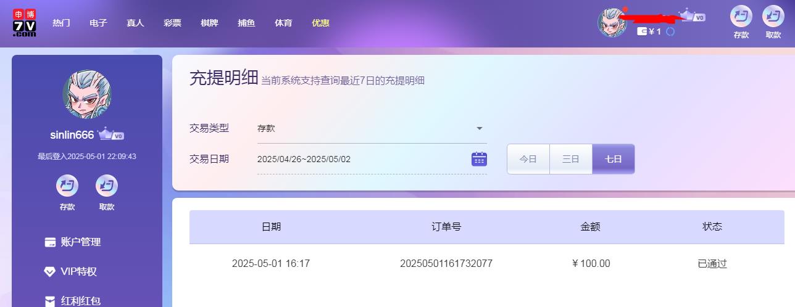Open the calendar date picker icon
The image size is (795, 307).
click(479, 159)
